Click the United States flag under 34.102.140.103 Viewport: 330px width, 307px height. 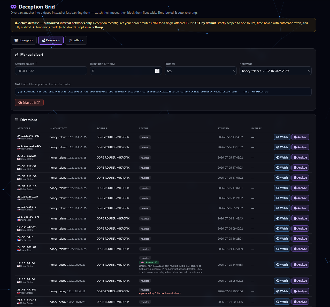tap(19, 139)
